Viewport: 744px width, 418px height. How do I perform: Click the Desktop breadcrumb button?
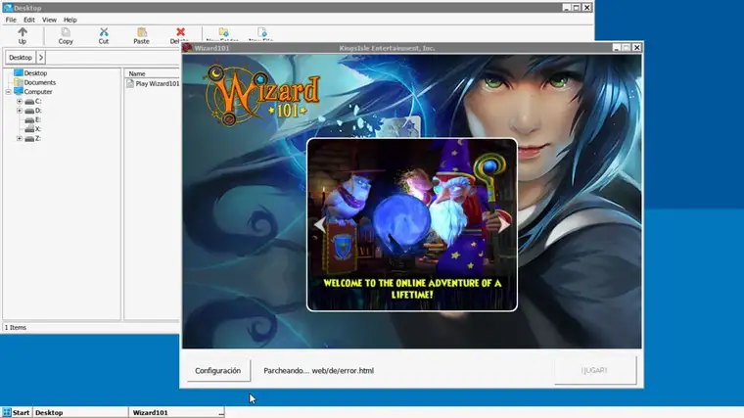point(21,58)
